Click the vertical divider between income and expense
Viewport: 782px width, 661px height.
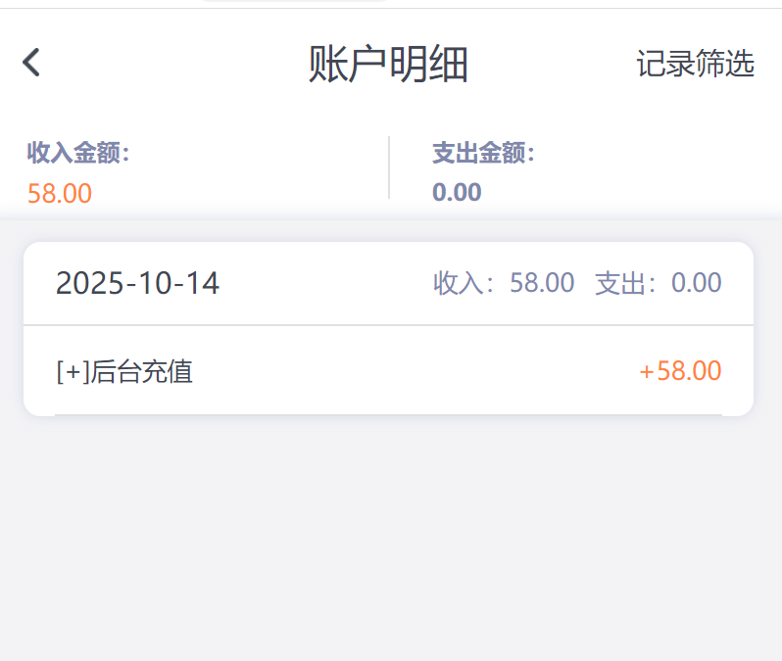coord(389,167)
